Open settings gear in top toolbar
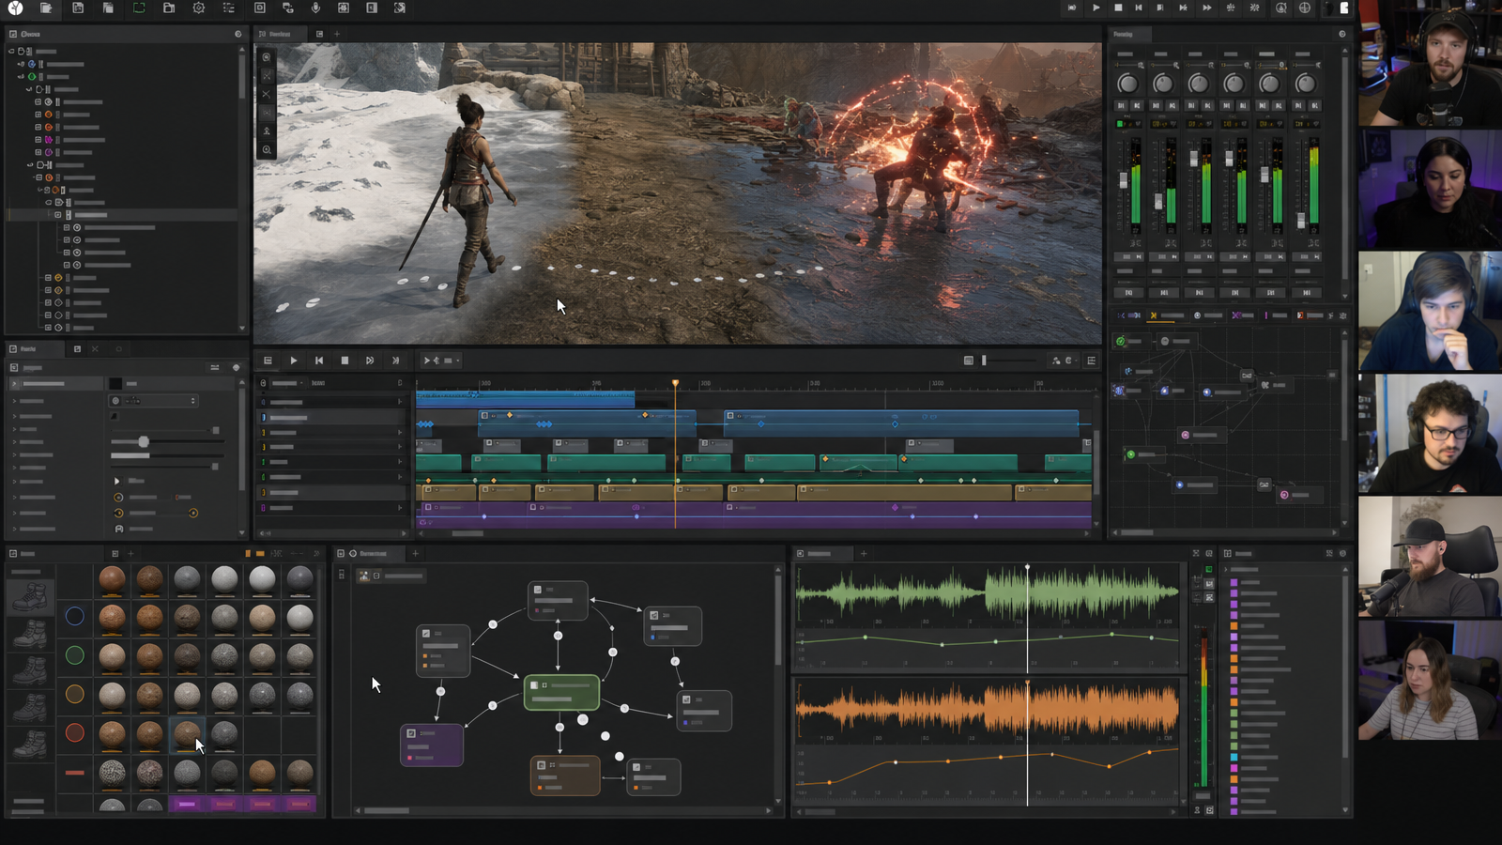This screenshot has width=1502, height=845. [x=199, y=8]
